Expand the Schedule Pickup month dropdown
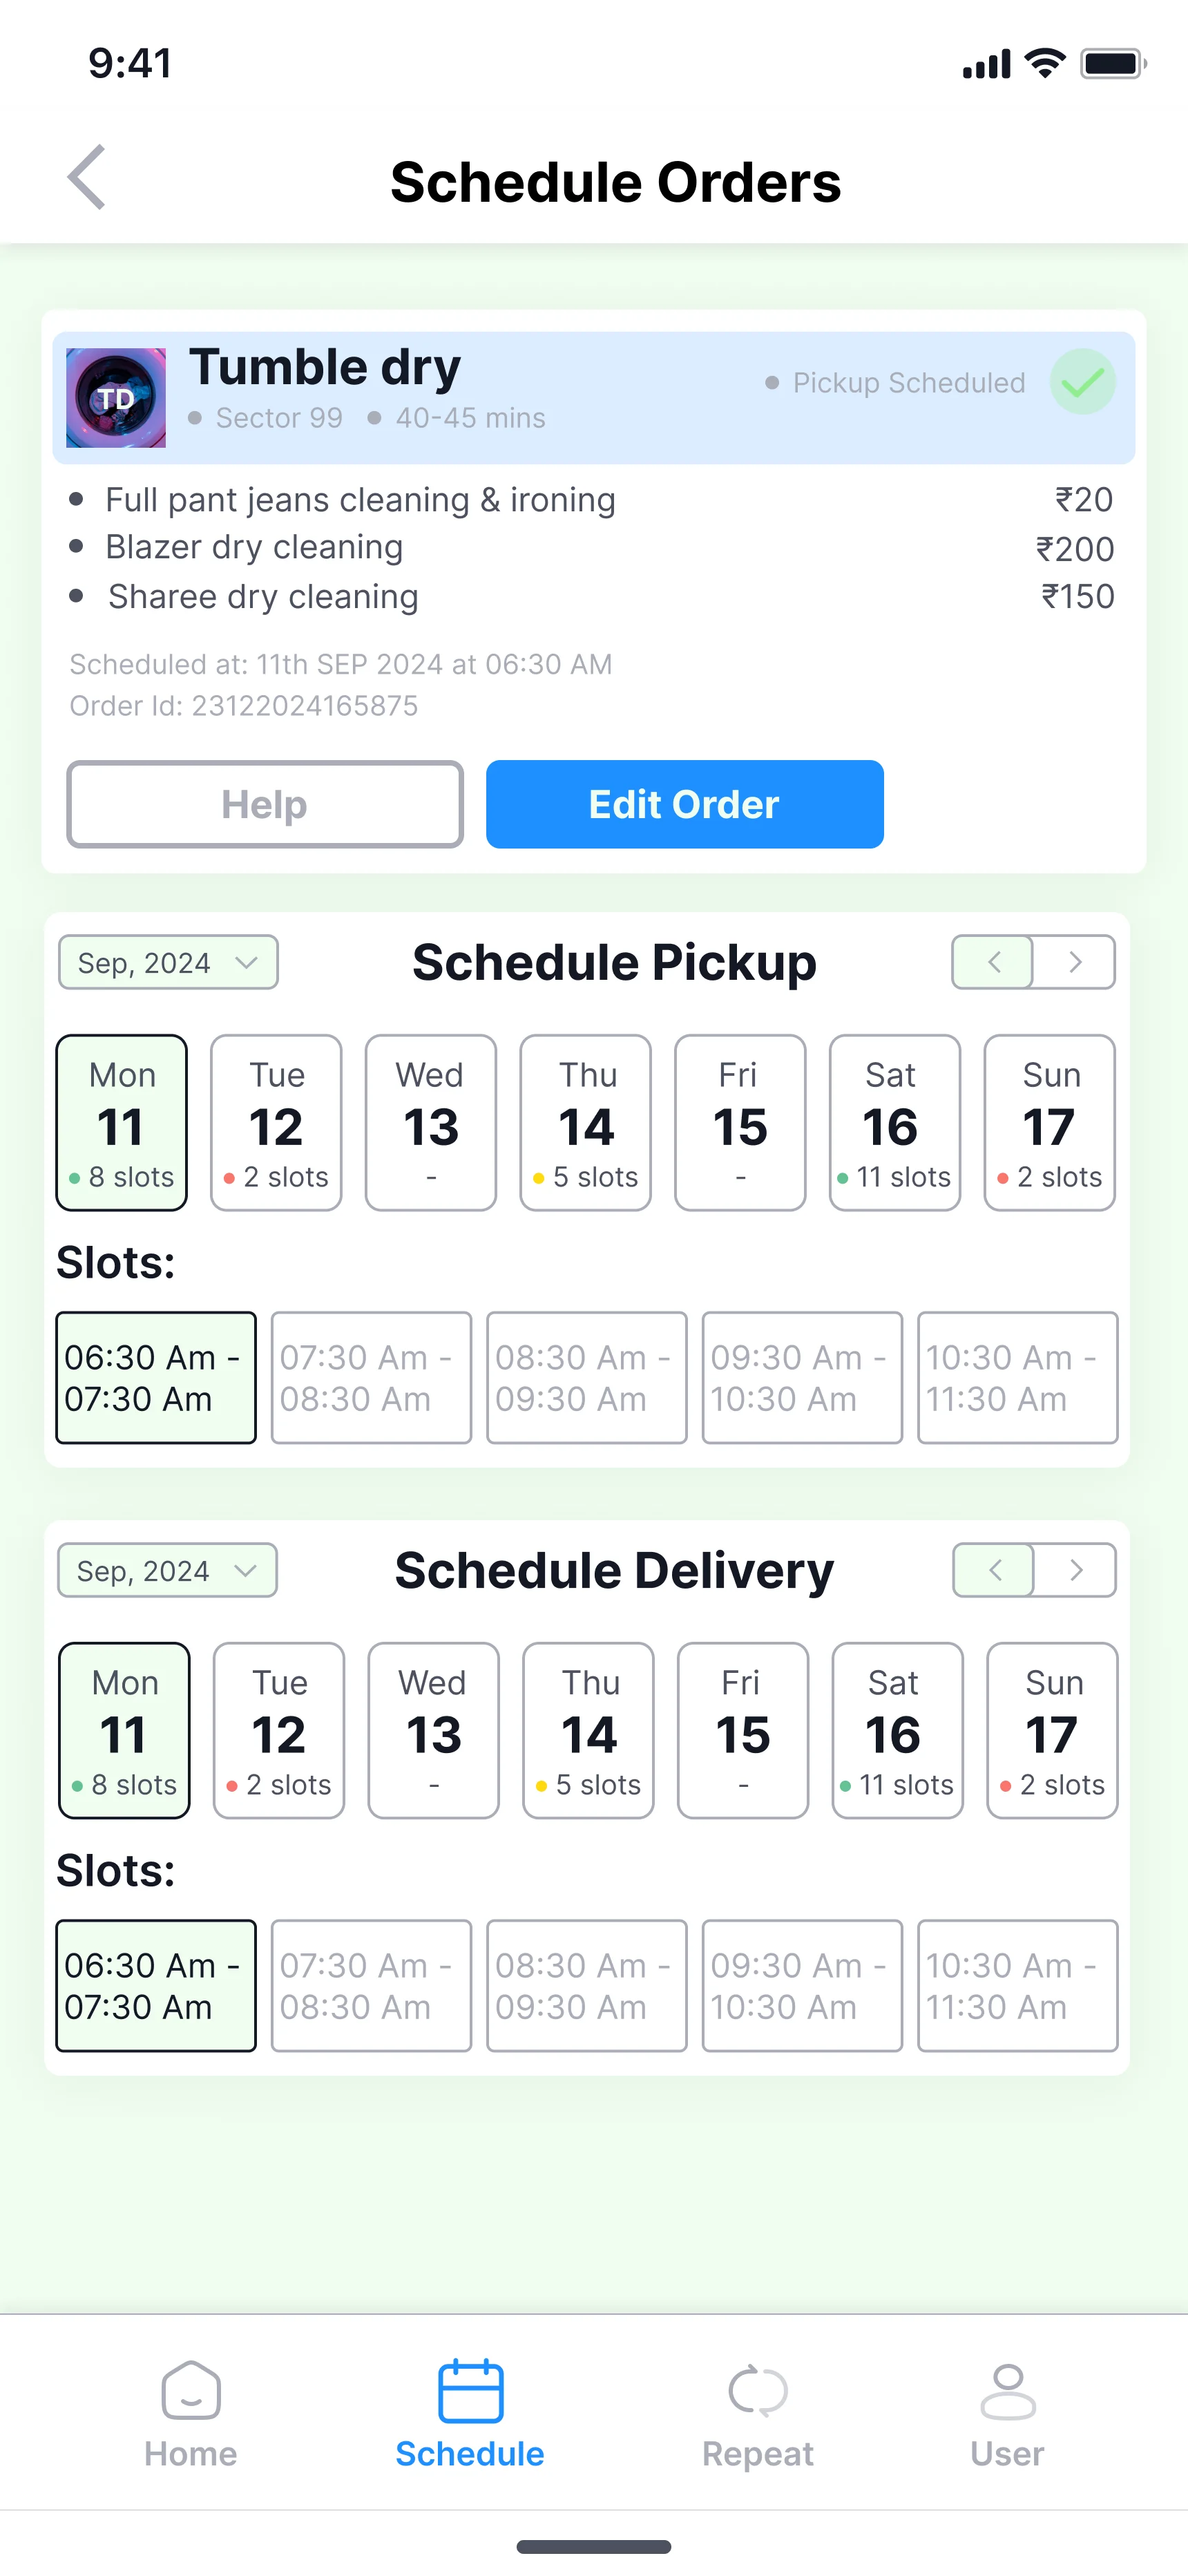 pyautogui.click(x=168, y=963)
